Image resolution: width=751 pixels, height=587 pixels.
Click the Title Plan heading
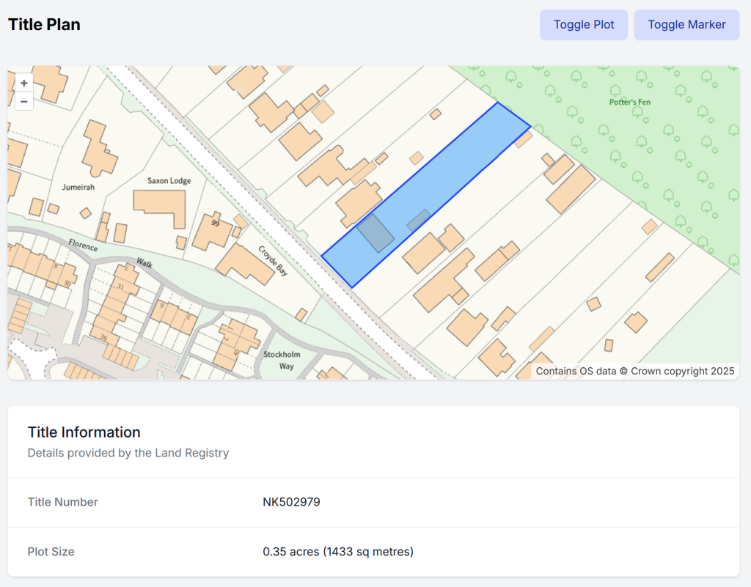tap(44, 25)
